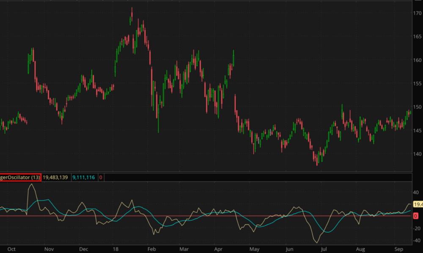Select the 140 price level on axis
This screenshot has width=423, height=253.
click(418, 154)
